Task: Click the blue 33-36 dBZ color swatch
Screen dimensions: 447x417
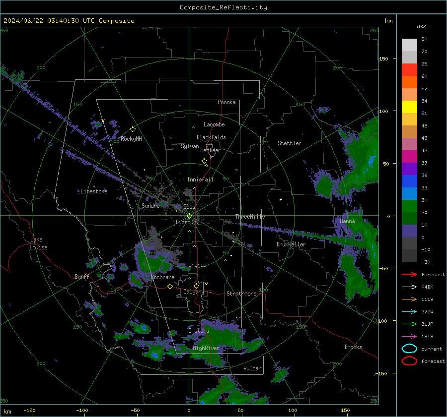Action: pyautogui.click(x=409, y=181)
